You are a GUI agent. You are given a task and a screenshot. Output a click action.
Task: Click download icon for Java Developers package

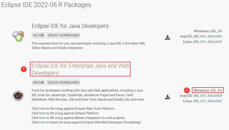[x=167, y=37]
